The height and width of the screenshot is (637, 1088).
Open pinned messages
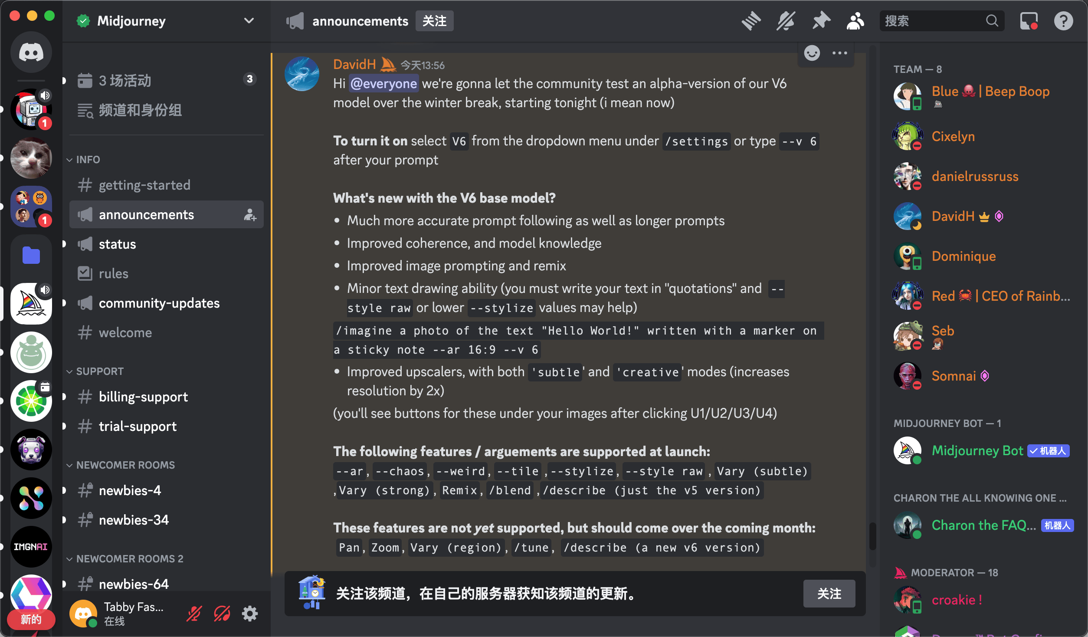point(821,21)
